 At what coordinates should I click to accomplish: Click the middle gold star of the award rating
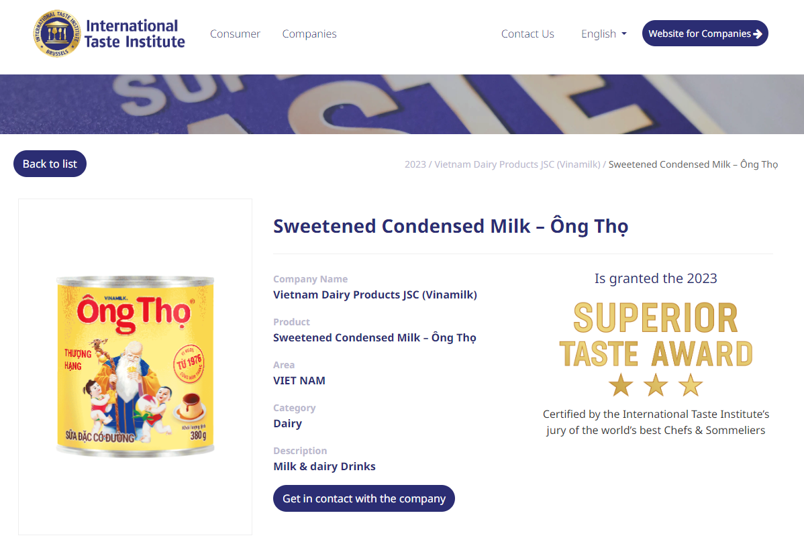coord(656,386)
